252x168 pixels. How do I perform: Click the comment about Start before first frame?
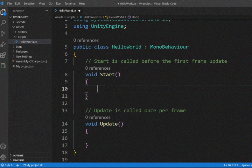156,61
